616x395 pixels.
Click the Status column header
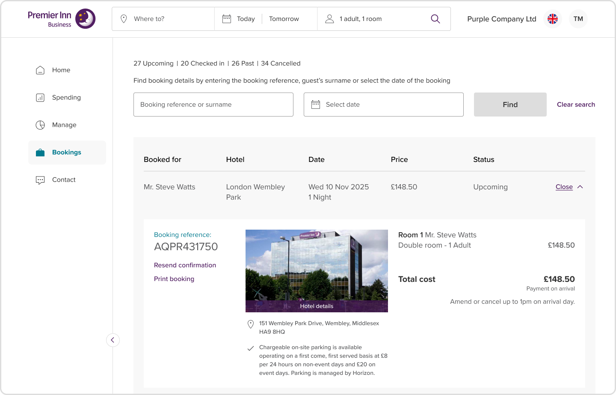click(x=484, y=159)
